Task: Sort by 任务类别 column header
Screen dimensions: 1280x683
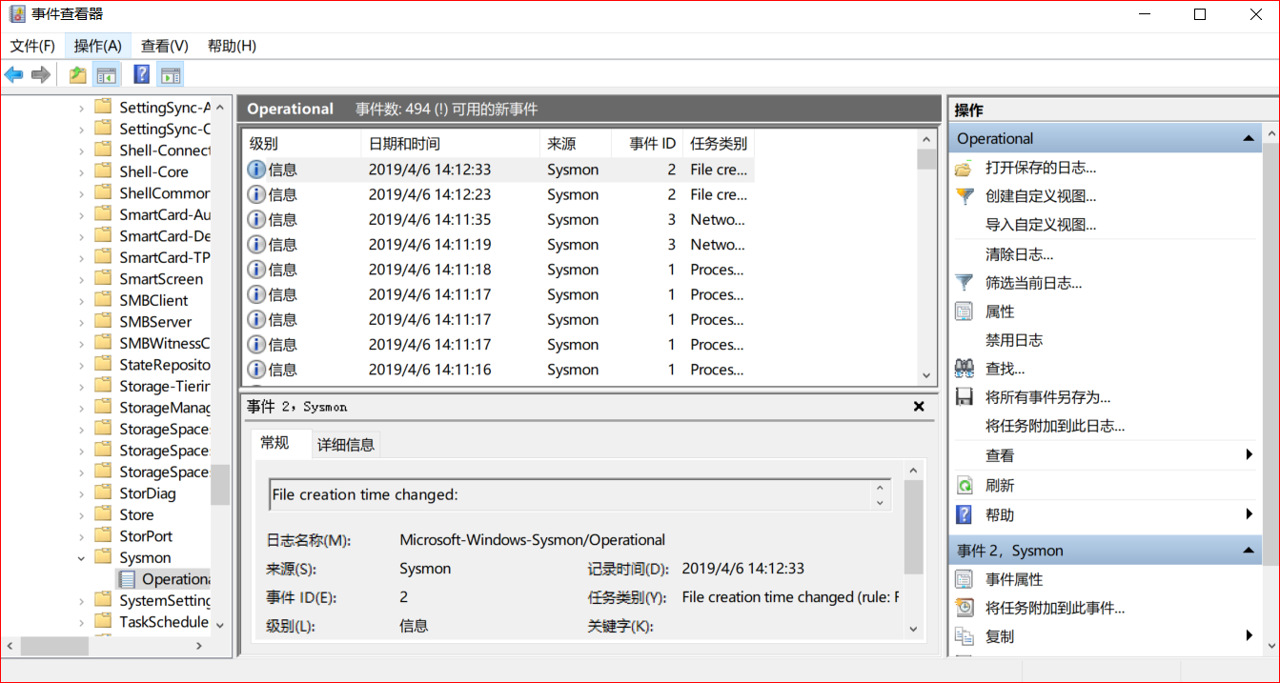Action: [x=719, y=144]
